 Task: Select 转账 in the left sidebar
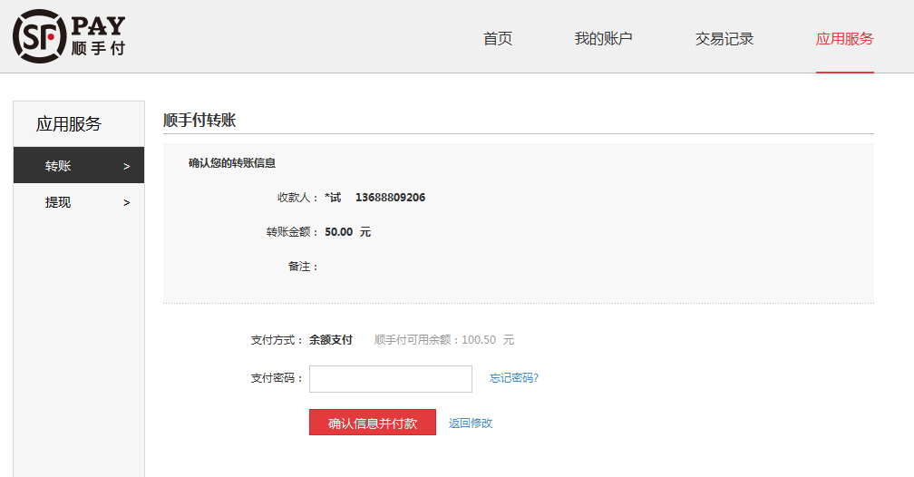click(59, 166)
